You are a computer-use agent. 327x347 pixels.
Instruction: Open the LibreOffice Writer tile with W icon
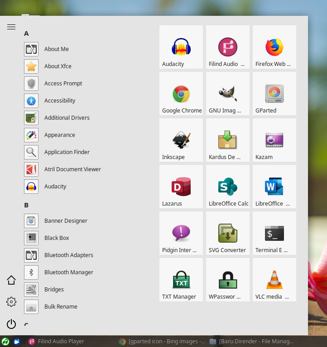[x=274, y=187]
